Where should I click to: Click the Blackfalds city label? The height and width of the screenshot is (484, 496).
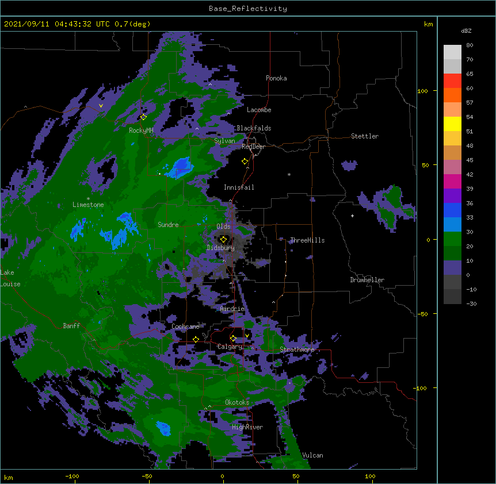[x=254, y=128]
